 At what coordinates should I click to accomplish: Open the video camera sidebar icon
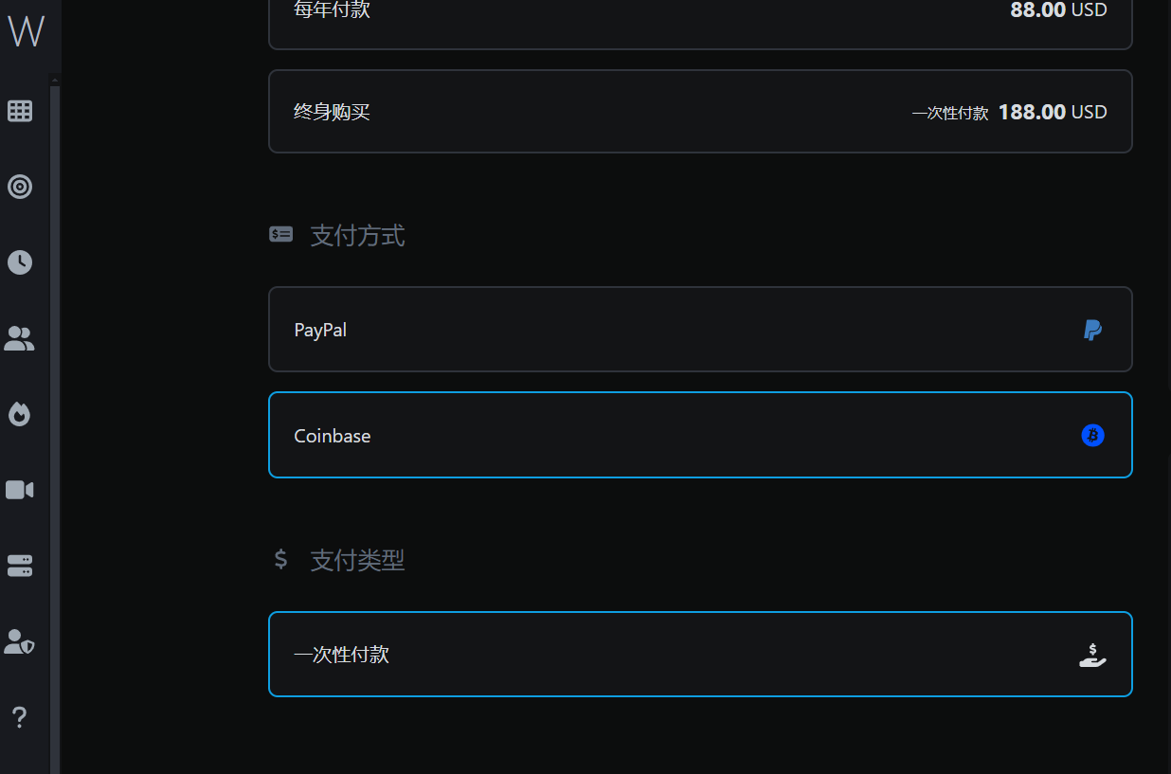(20, 490)
